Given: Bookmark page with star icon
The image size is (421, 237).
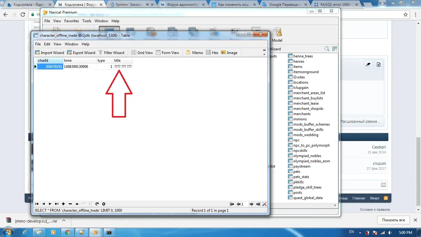Looking at the screenshot, I should [x=406, y=15].
